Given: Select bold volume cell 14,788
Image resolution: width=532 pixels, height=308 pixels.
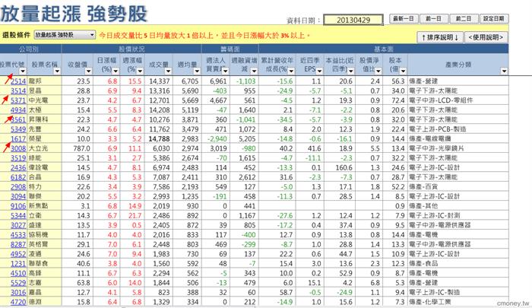Looking at the screenshot, I should click(x=159, y=138).
